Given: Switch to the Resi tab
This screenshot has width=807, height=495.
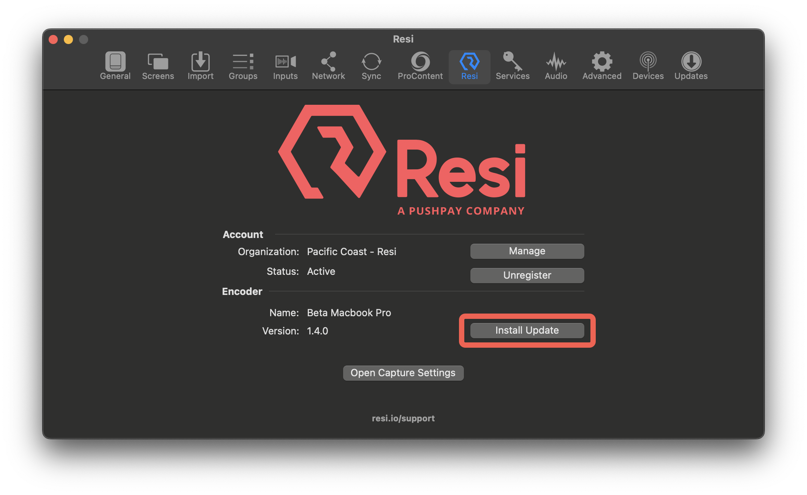Looking at the screenshot, I should (x=470, y=65).
